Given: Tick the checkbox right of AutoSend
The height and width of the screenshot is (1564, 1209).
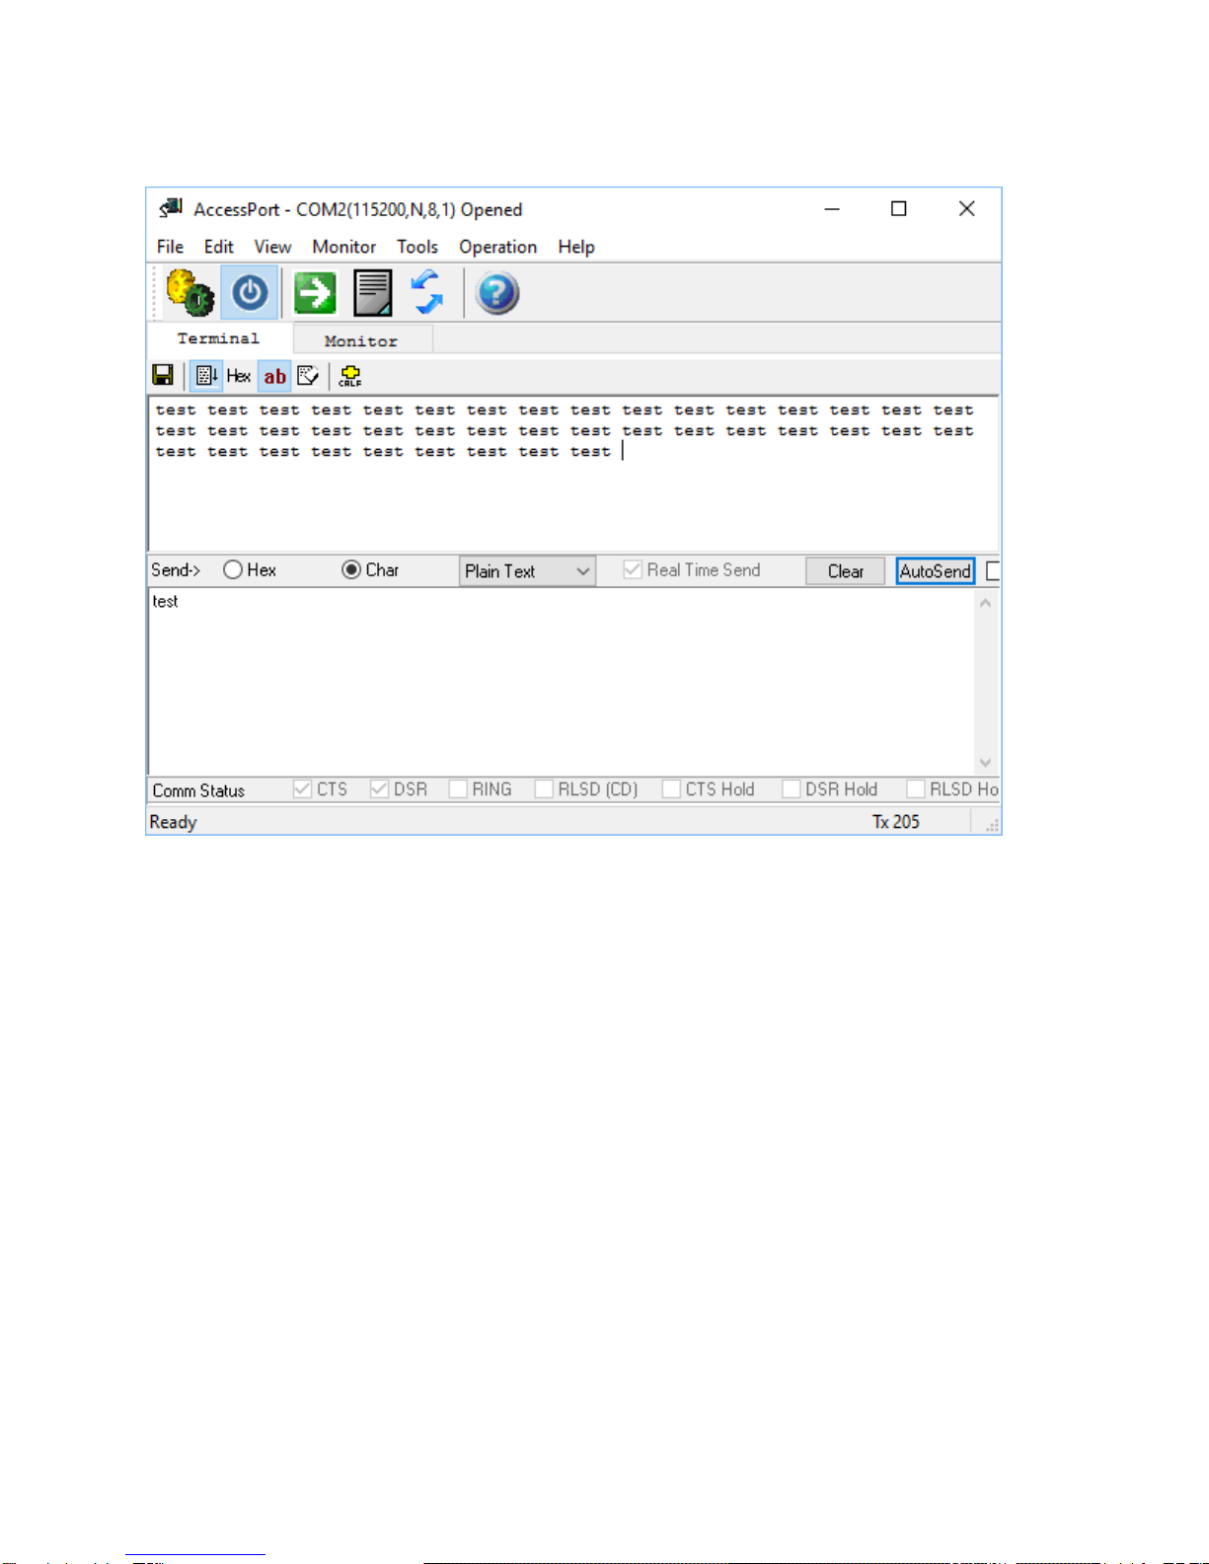Looking at the screenshot, I should click(993, 570).
